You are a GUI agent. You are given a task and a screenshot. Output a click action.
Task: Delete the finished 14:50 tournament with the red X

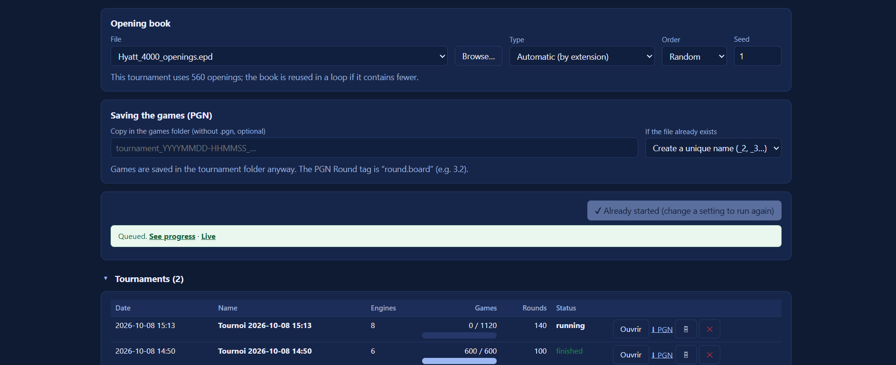click(709, 355)
